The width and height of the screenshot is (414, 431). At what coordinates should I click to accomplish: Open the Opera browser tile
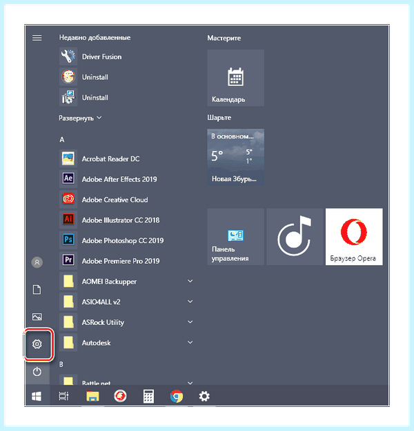[x=354, y=237]
